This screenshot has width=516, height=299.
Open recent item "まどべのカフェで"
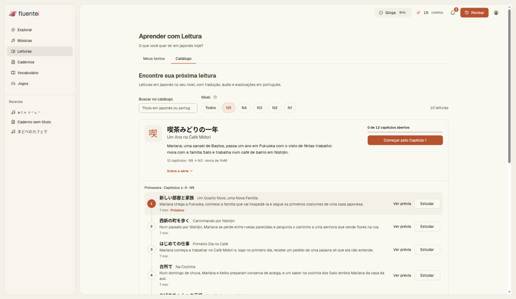click(x=39, y=132)
